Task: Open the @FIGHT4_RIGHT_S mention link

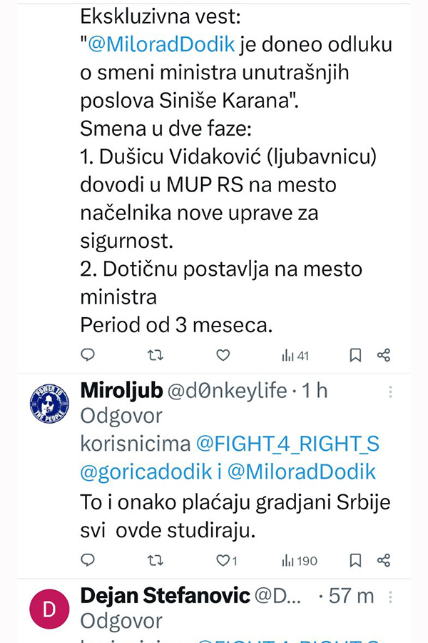Action: [x=288, y=444]
